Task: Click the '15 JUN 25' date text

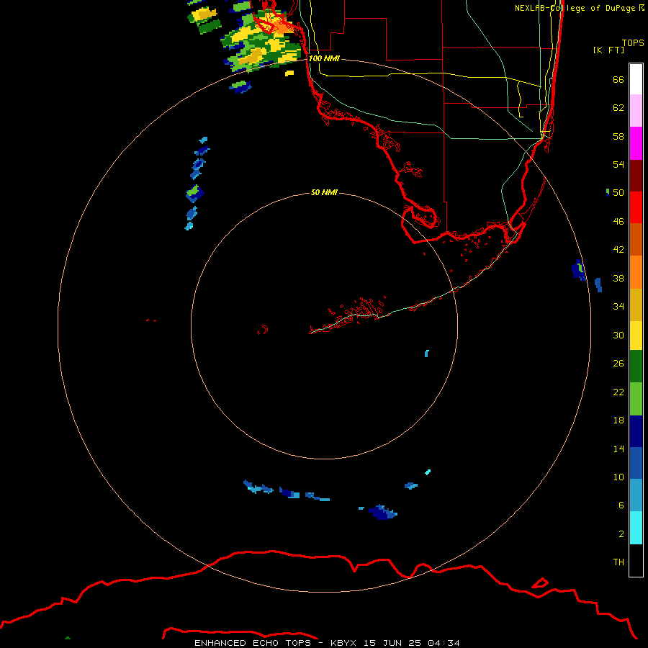Action: coord(392,643)
